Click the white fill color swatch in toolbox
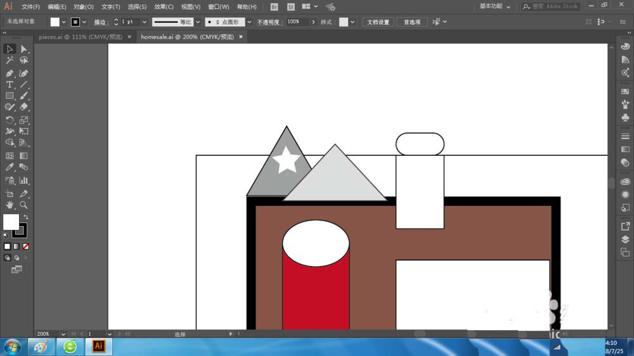The image size is (634, 356). [11, 222]
